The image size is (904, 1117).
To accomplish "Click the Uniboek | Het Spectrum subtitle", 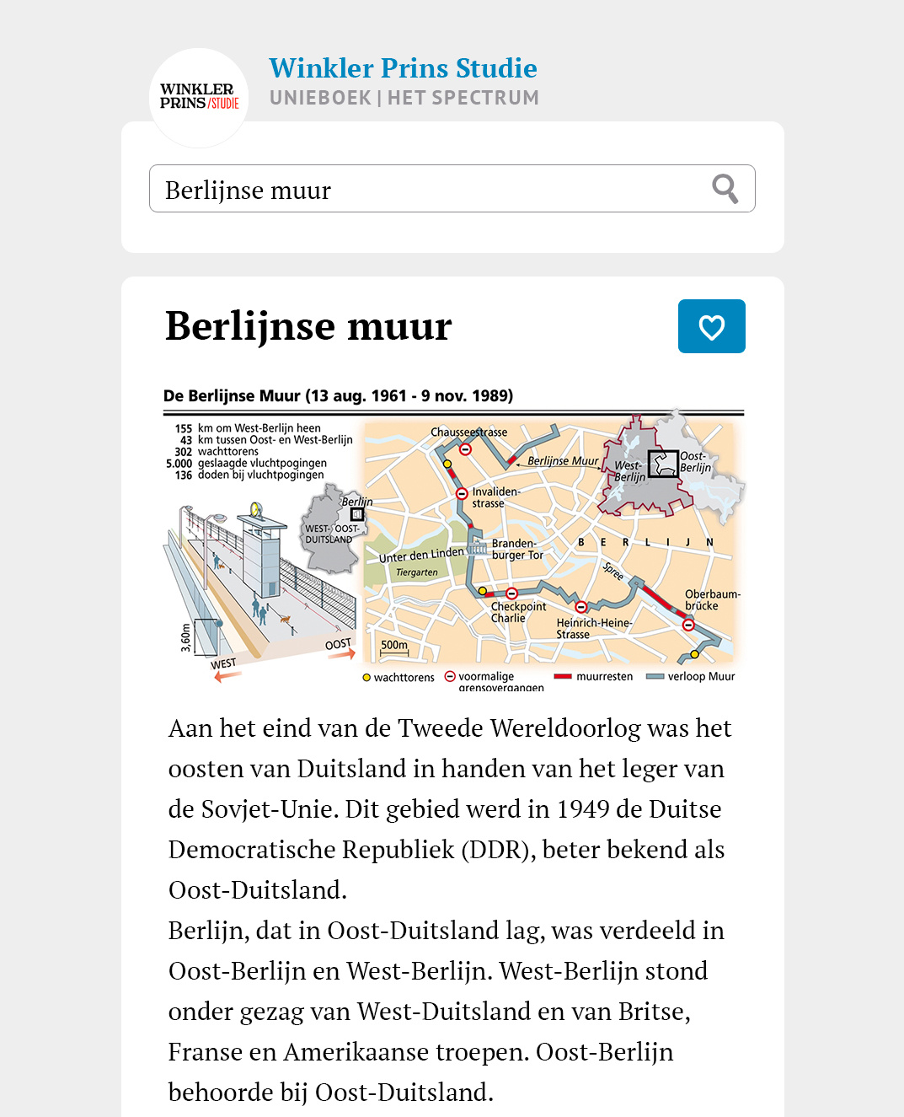I will point(404,98).
